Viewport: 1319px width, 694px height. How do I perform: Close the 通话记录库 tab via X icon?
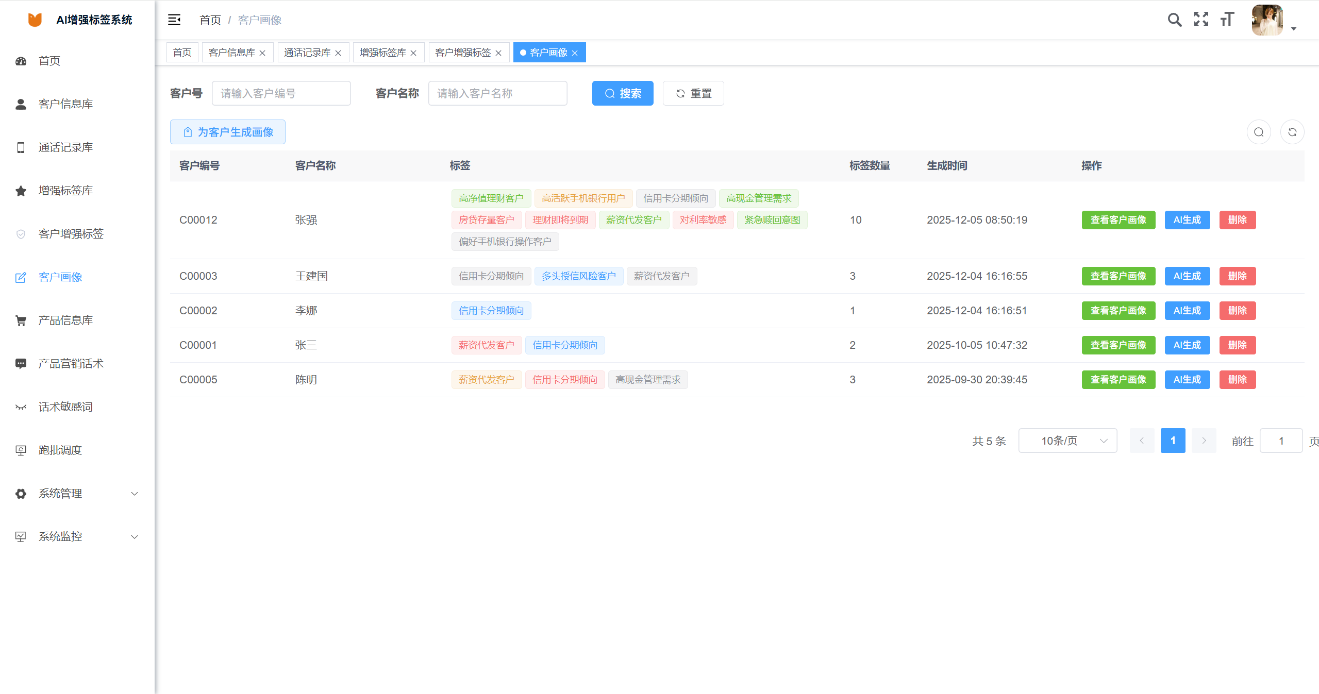[x=338, y=53]
